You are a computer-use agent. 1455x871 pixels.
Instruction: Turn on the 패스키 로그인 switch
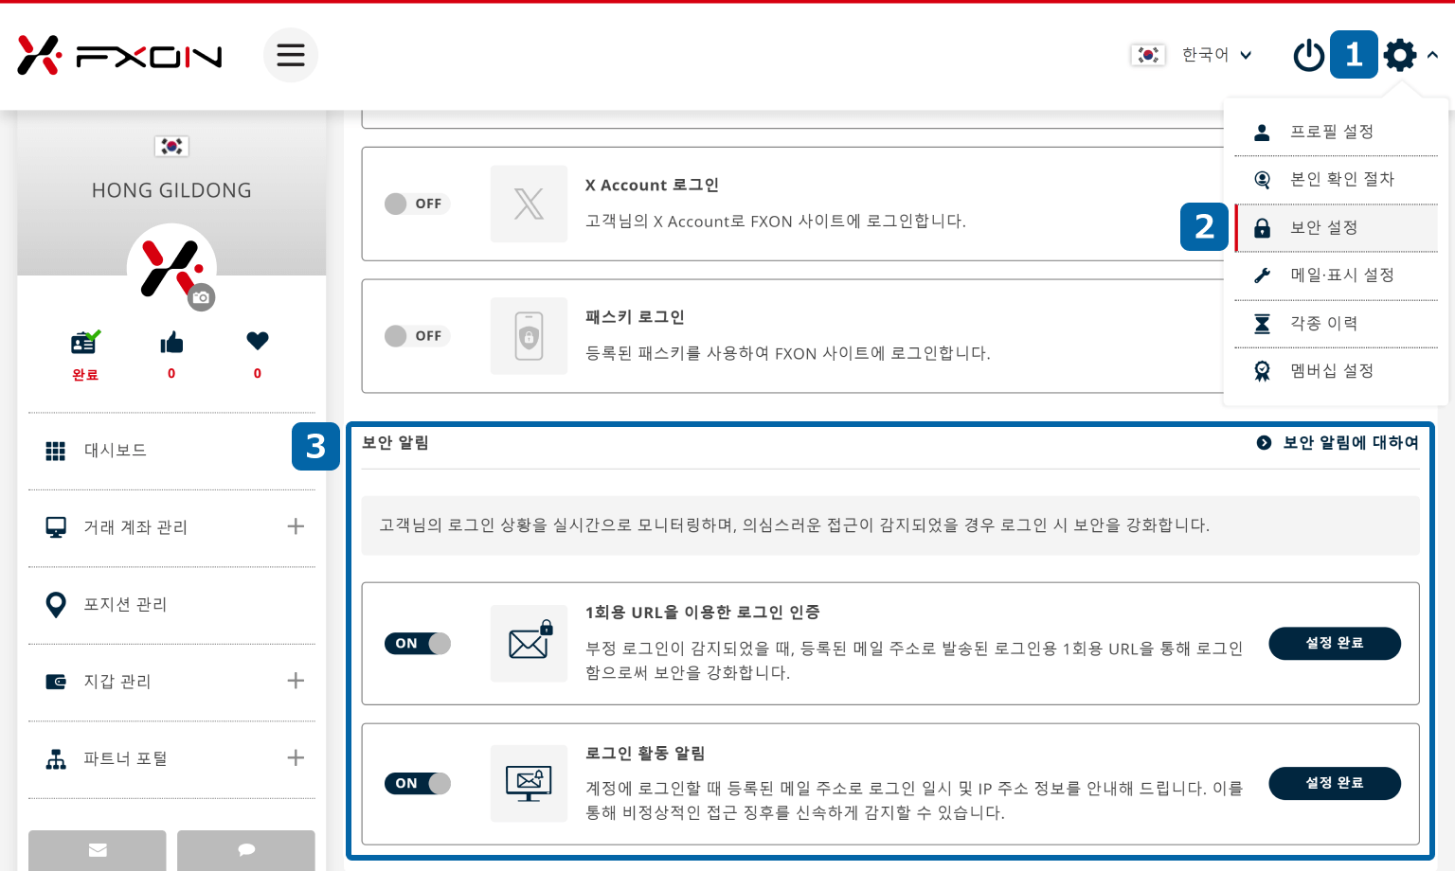[416, 336]
